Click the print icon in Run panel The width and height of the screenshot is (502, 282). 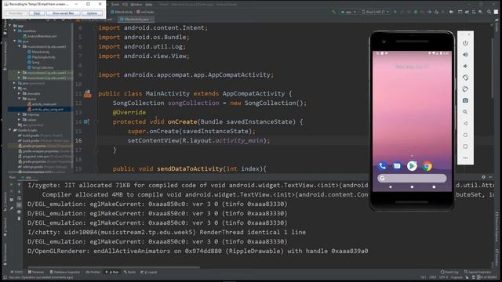click(x=19, y=211)
